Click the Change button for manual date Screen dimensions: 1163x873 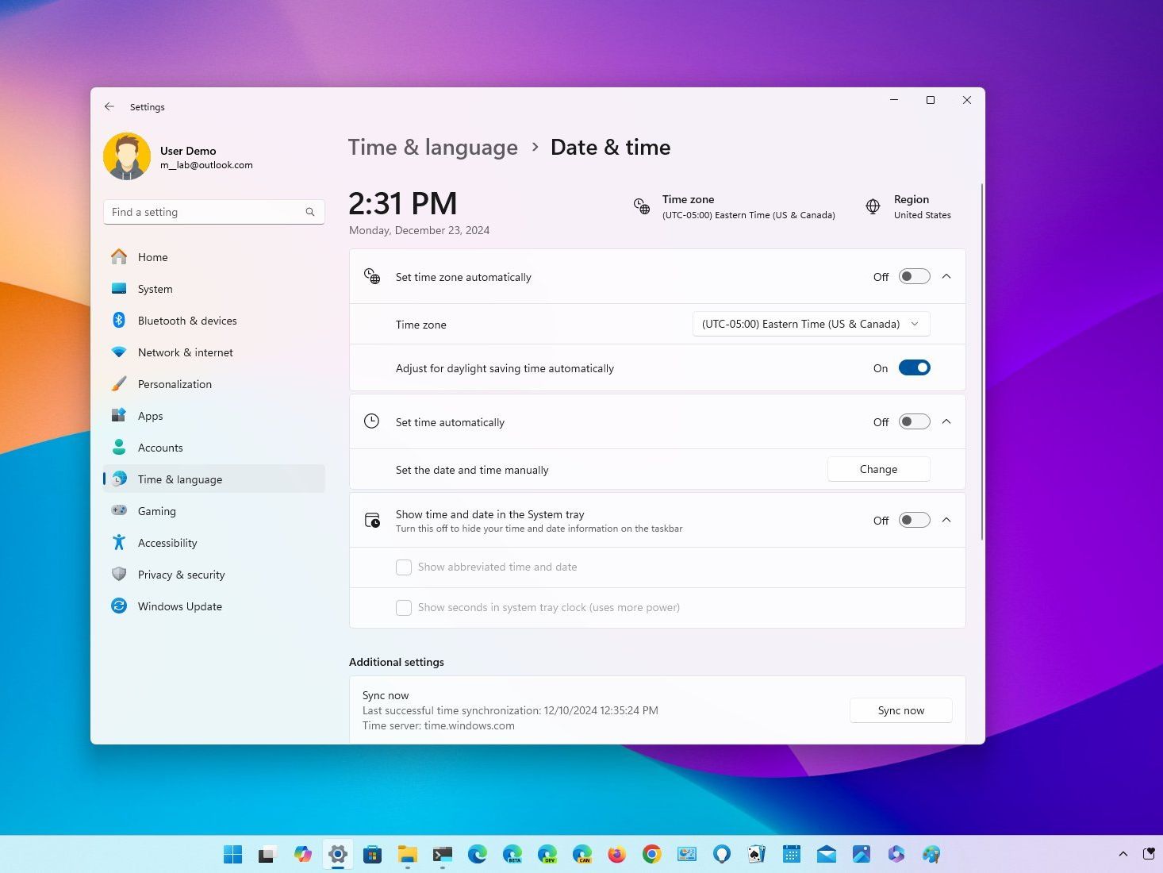[x=878, y=469]
